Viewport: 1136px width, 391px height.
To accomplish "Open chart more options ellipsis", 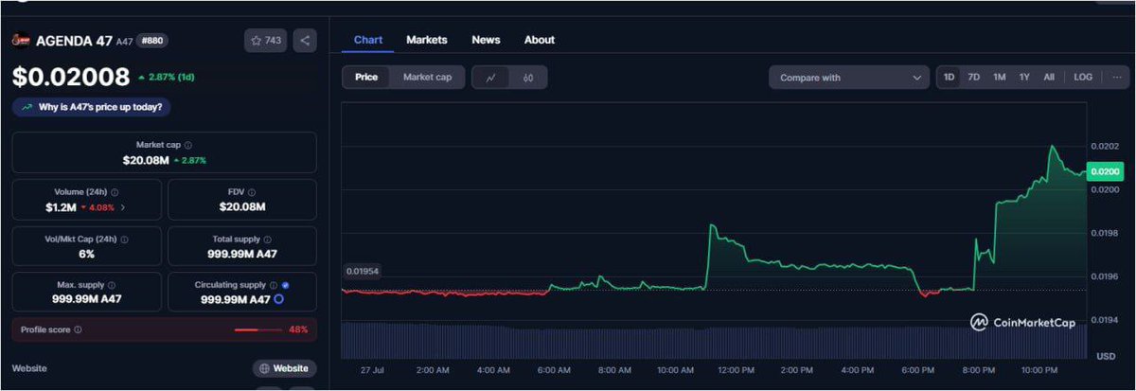I will (x=1117, y=78).
